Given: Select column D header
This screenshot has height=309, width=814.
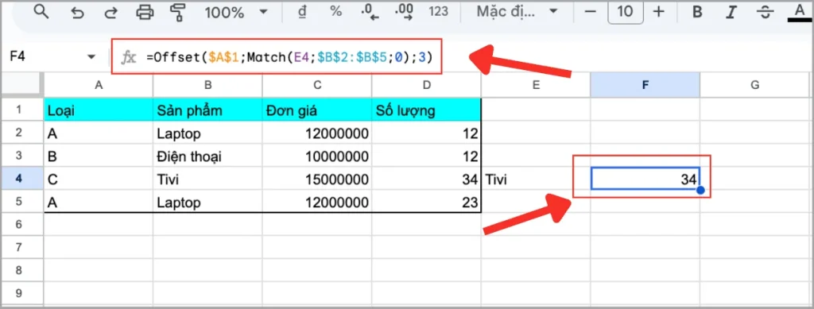Looking at the screenshot, I should click(426, 85).
